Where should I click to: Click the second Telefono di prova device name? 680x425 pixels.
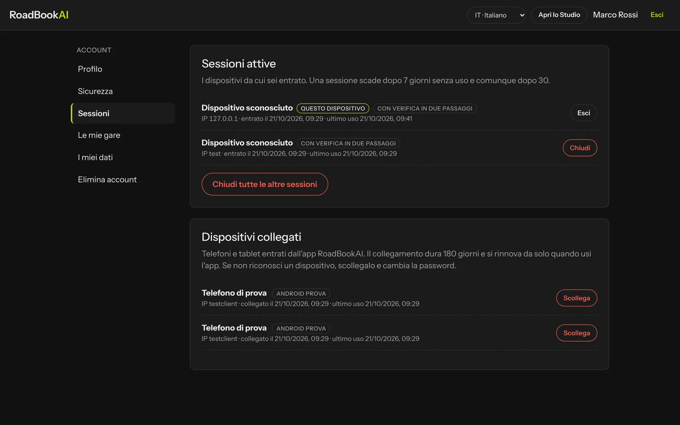click(x=234, y=328)
